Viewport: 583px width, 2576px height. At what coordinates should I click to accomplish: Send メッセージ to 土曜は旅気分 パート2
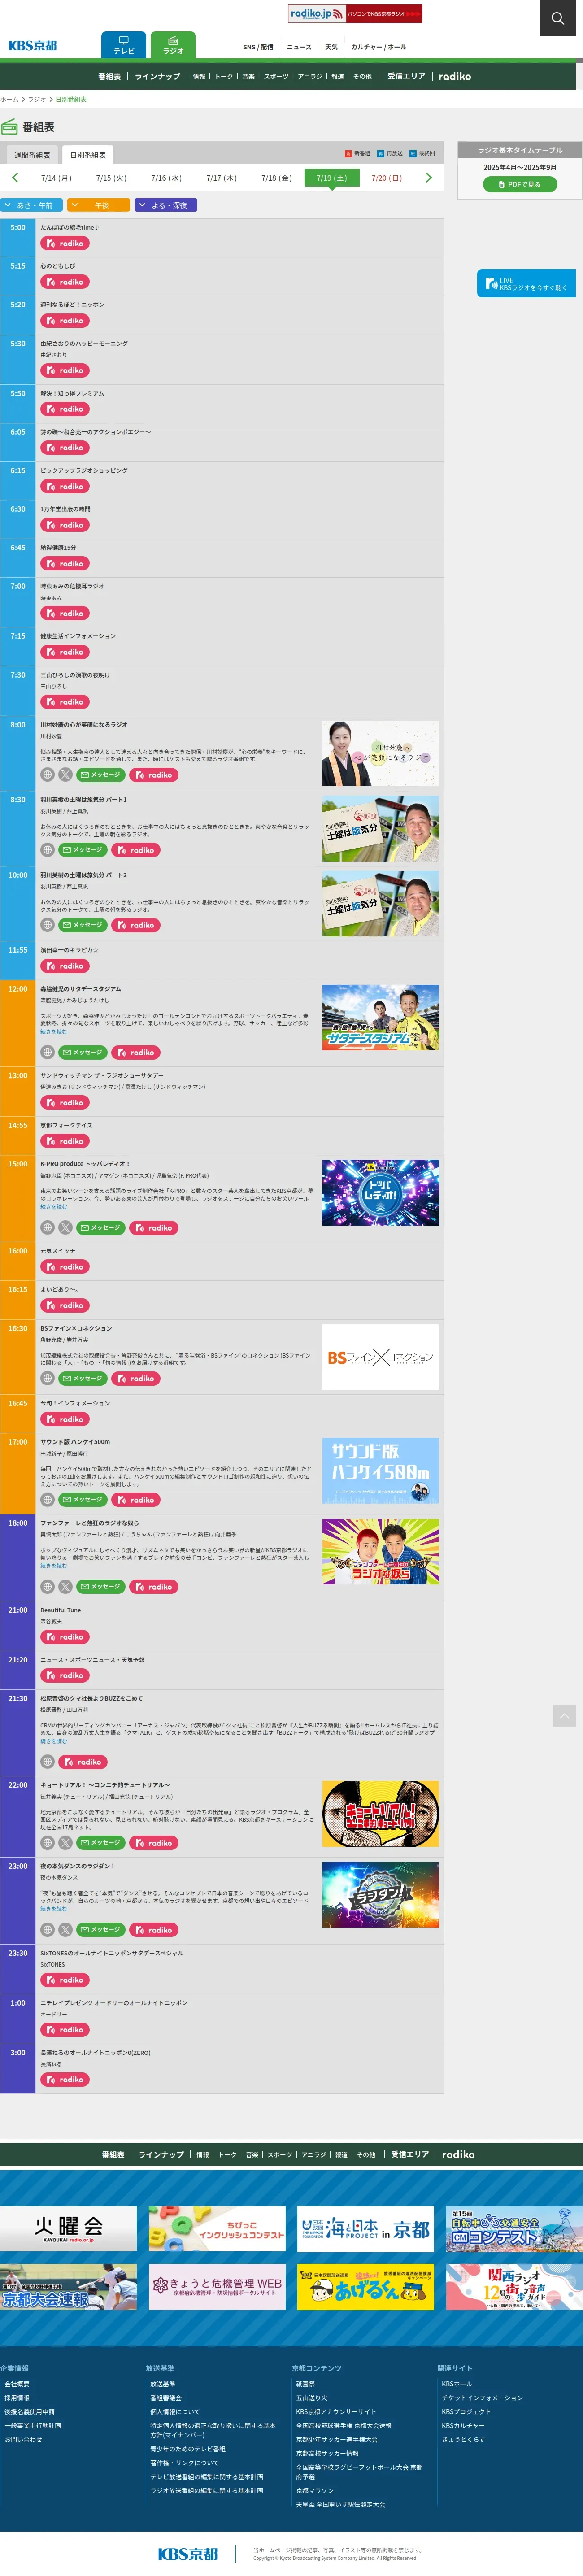(x=83, y=925)
